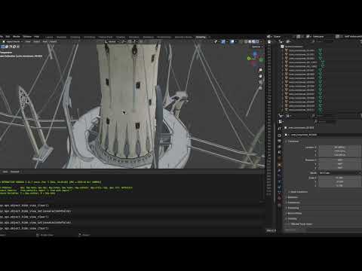The height and width of the screenshot is (271, 362).
Task: Click the Scale Z field
Action: coord(339,185)
